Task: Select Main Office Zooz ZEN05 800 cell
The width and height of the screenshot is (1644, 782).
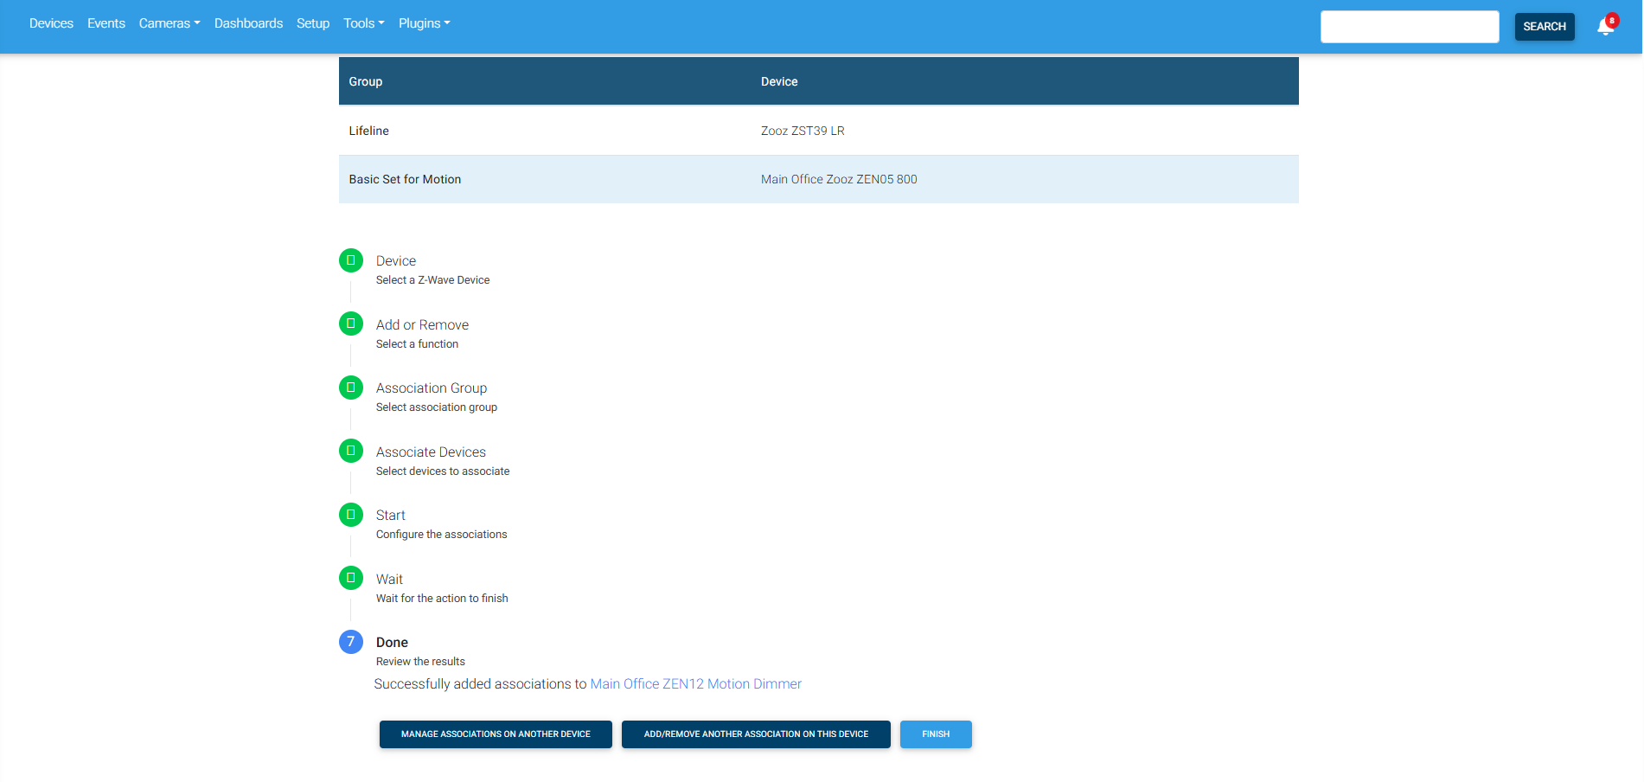Action: [x=839, y=179]
